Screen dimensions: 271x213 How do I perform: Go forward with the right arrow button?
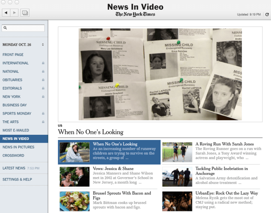[14, 13]
